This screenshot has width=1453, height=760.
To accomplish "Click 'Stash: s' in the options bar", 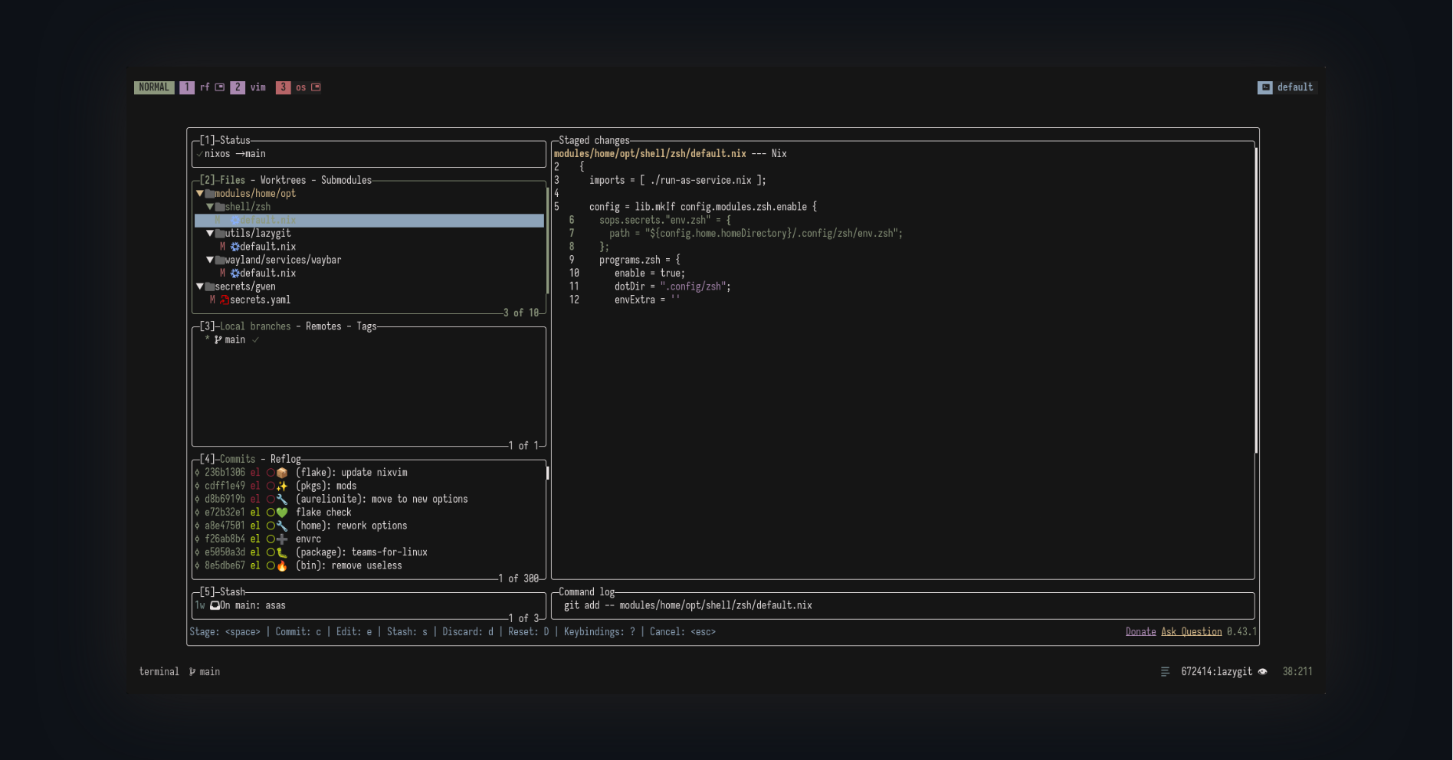I will (407, 632).
